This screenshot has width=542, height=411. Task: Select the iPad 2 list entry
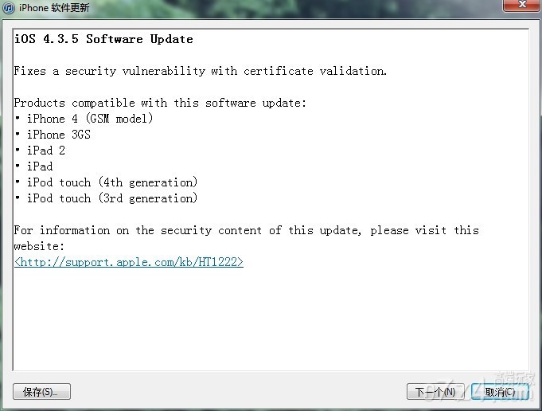click(x=46, y=151)
